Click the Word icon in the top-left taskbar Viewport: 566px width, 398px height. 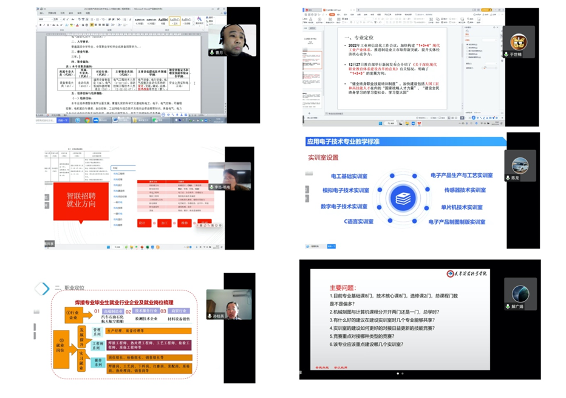click(116, 120)
